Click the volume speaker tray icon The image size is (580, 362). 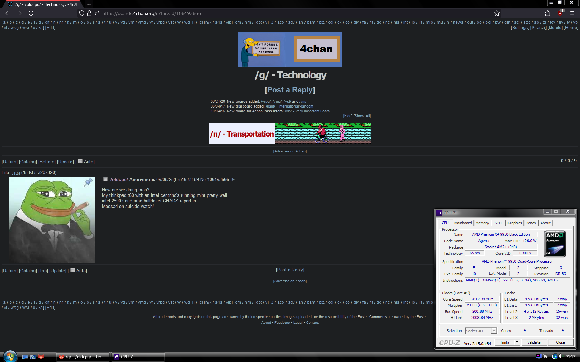561,356
